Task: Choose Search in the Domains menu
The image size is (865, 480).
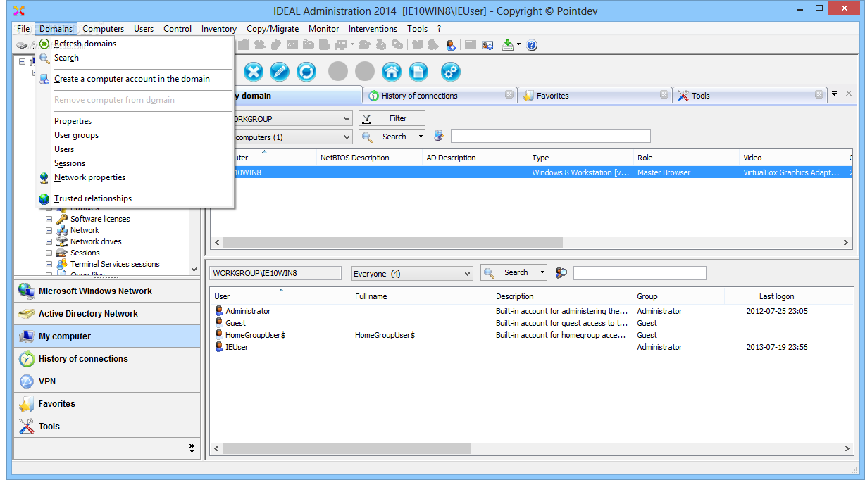Action: 66,58
